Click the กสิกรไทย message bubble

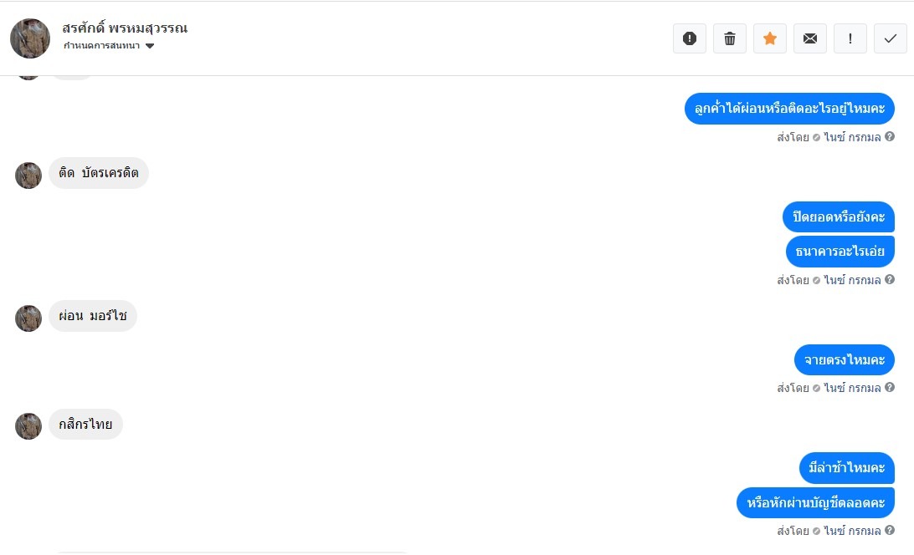85,425
